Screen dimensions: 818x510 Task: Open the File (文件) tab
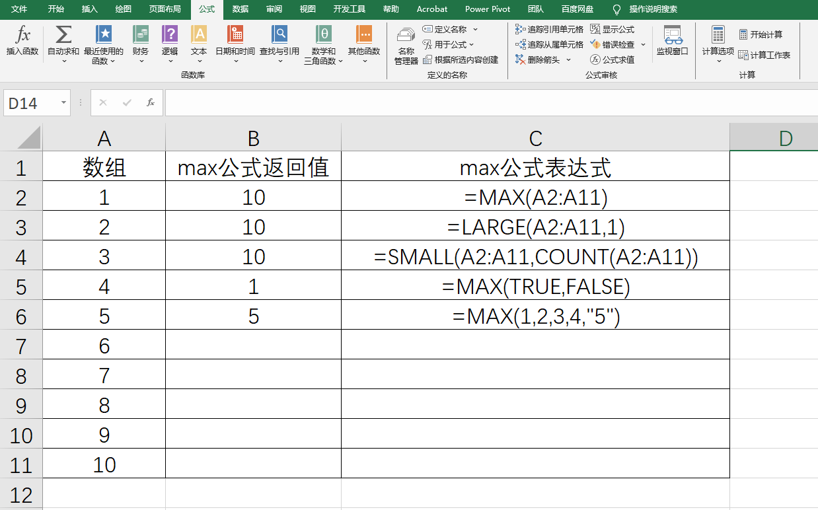pyautogui.click(x=19, y=9)
